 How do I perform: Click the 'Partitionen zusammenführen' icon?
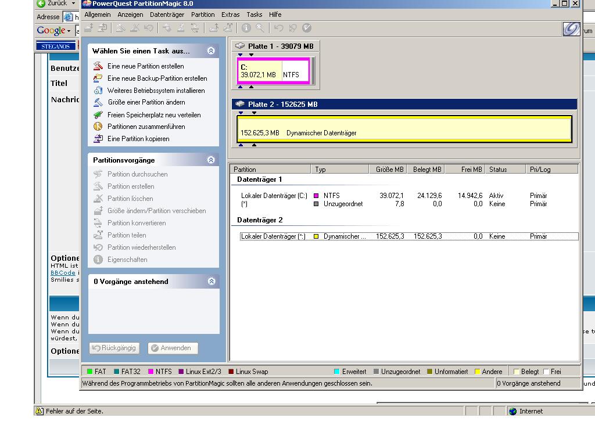[98, 127]
